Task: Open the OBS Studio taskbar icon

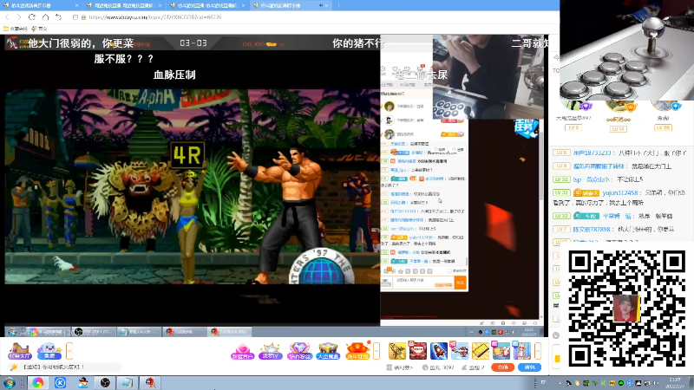Action: coord(105,382)
